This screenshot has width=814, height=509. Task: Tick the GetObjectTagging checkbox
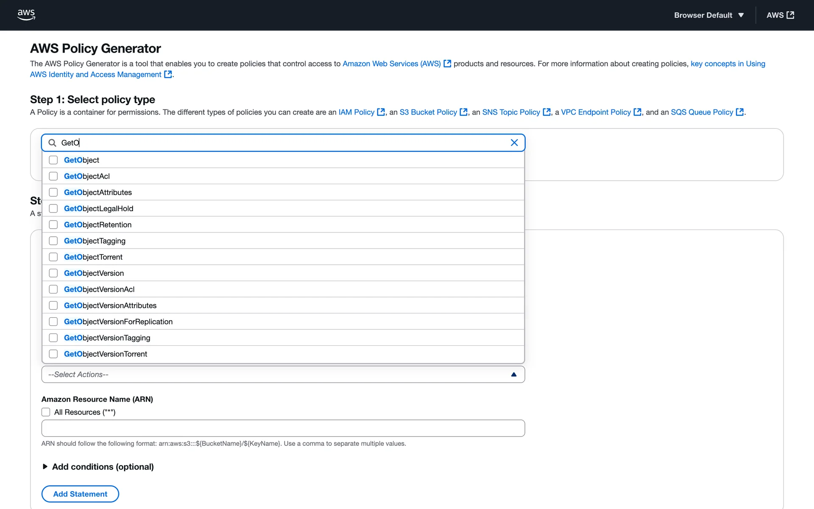[x=53, y=241]
